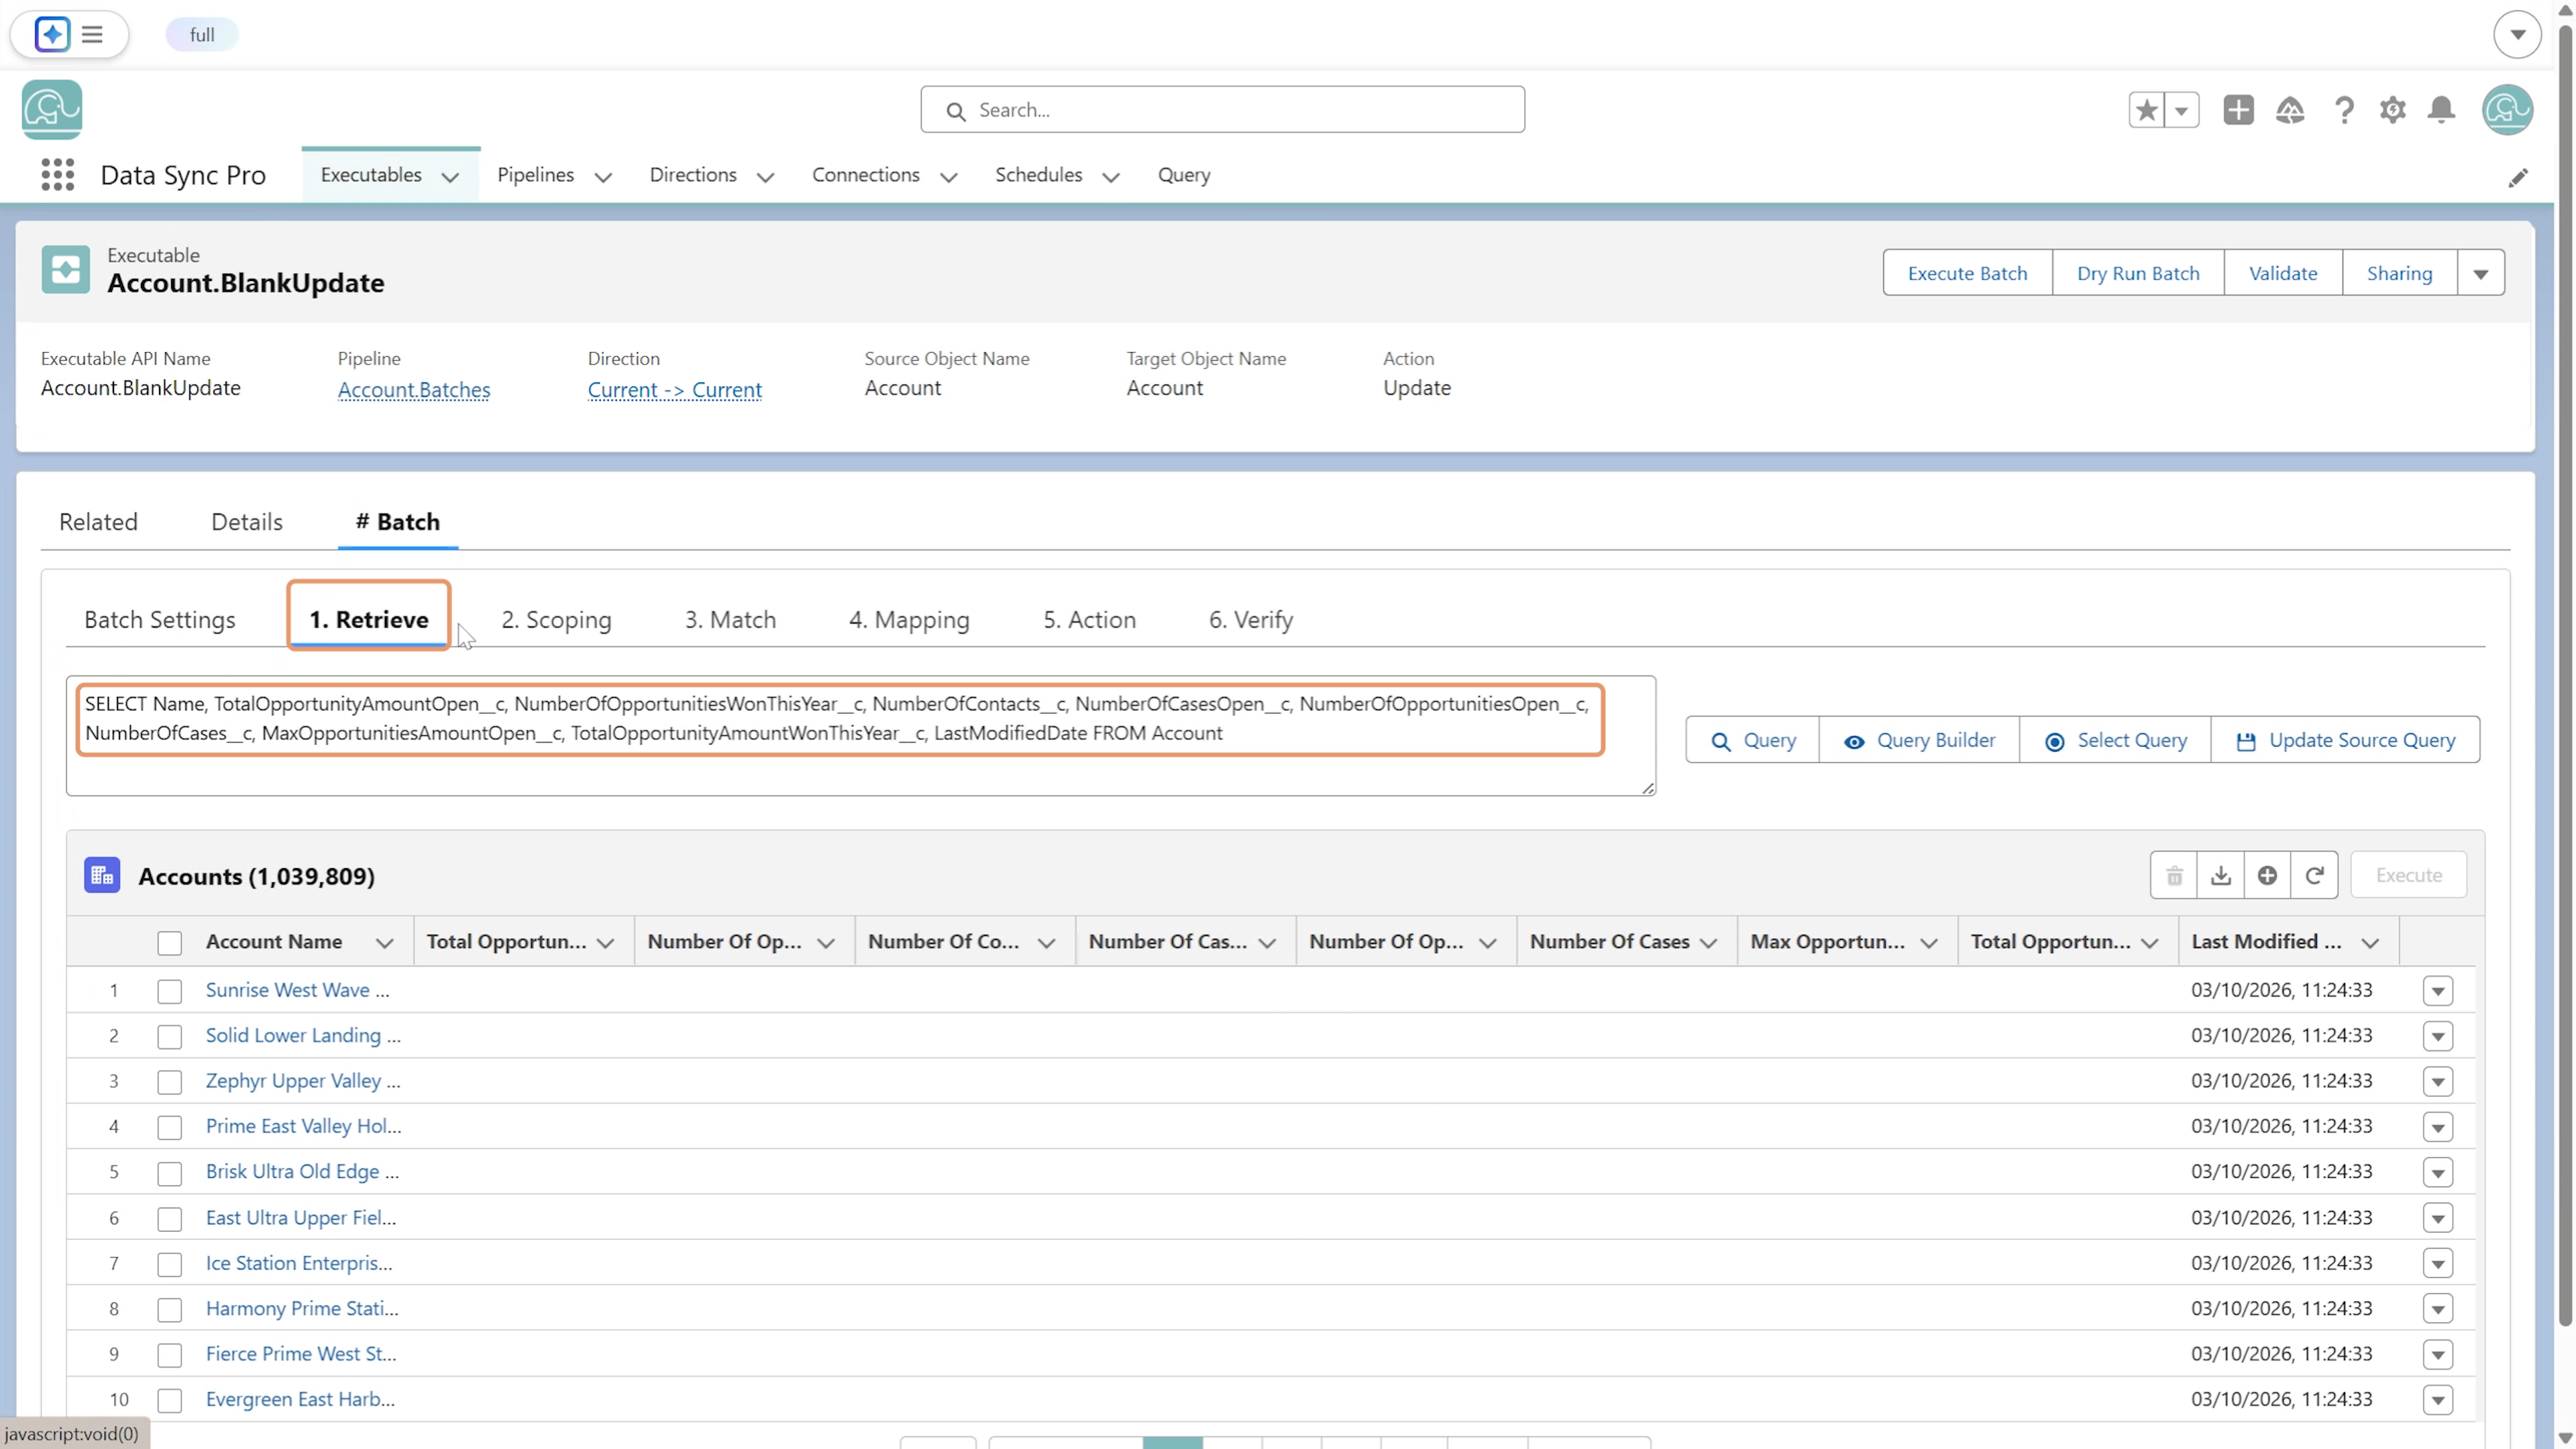Image resolution: width=2576 pixels, height=1449 pixels.
Task: Open row actions dropdown for Sunrise West Wave
Action: tap(2438, 991)
